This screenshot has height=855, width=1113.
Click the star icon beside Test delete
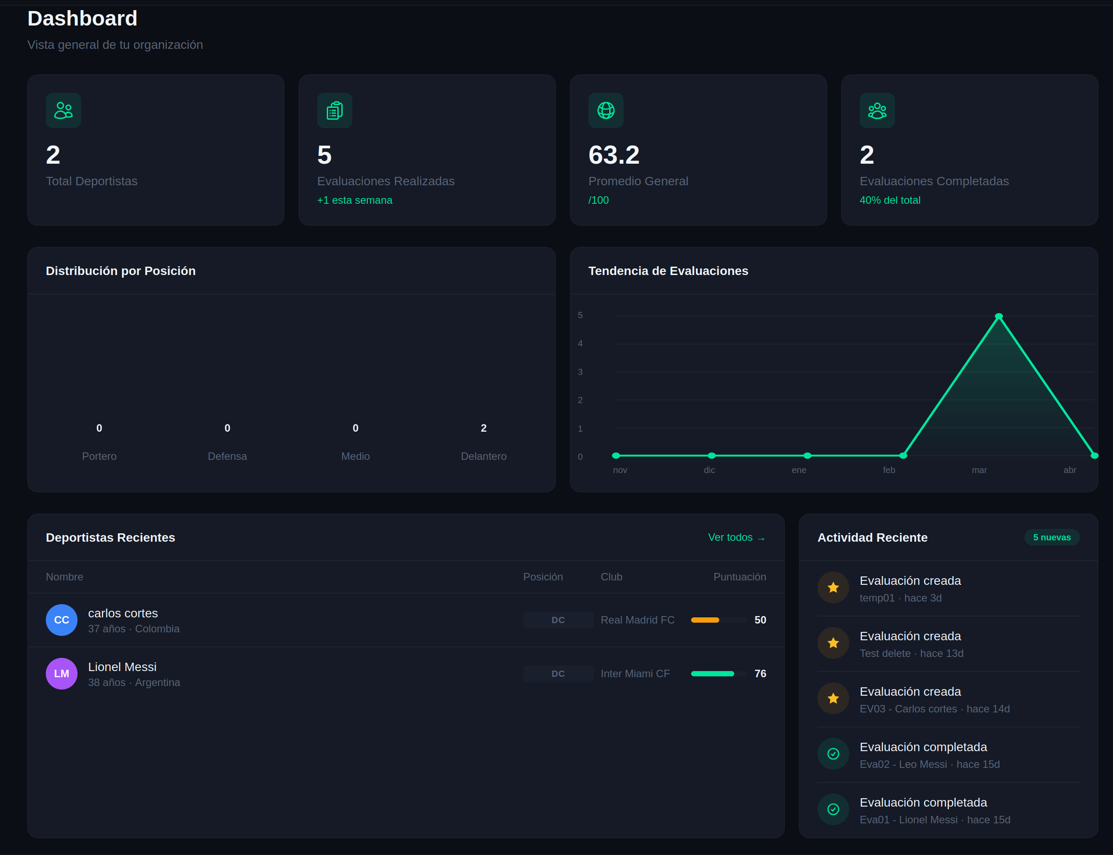pyautogui.click(x=833, y=643)
